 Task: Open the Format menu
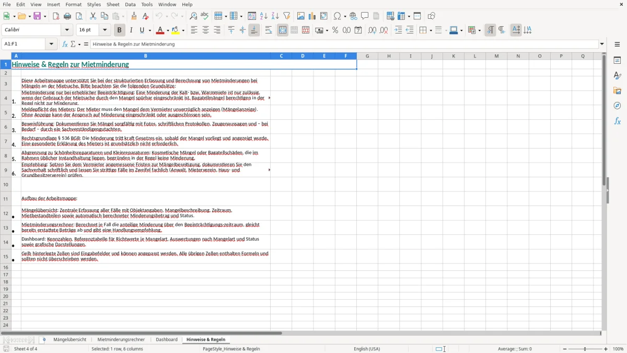(x=74, y=4)
